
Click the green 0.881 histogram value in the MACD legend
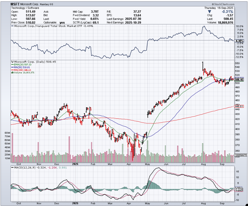tap(63, 168)
